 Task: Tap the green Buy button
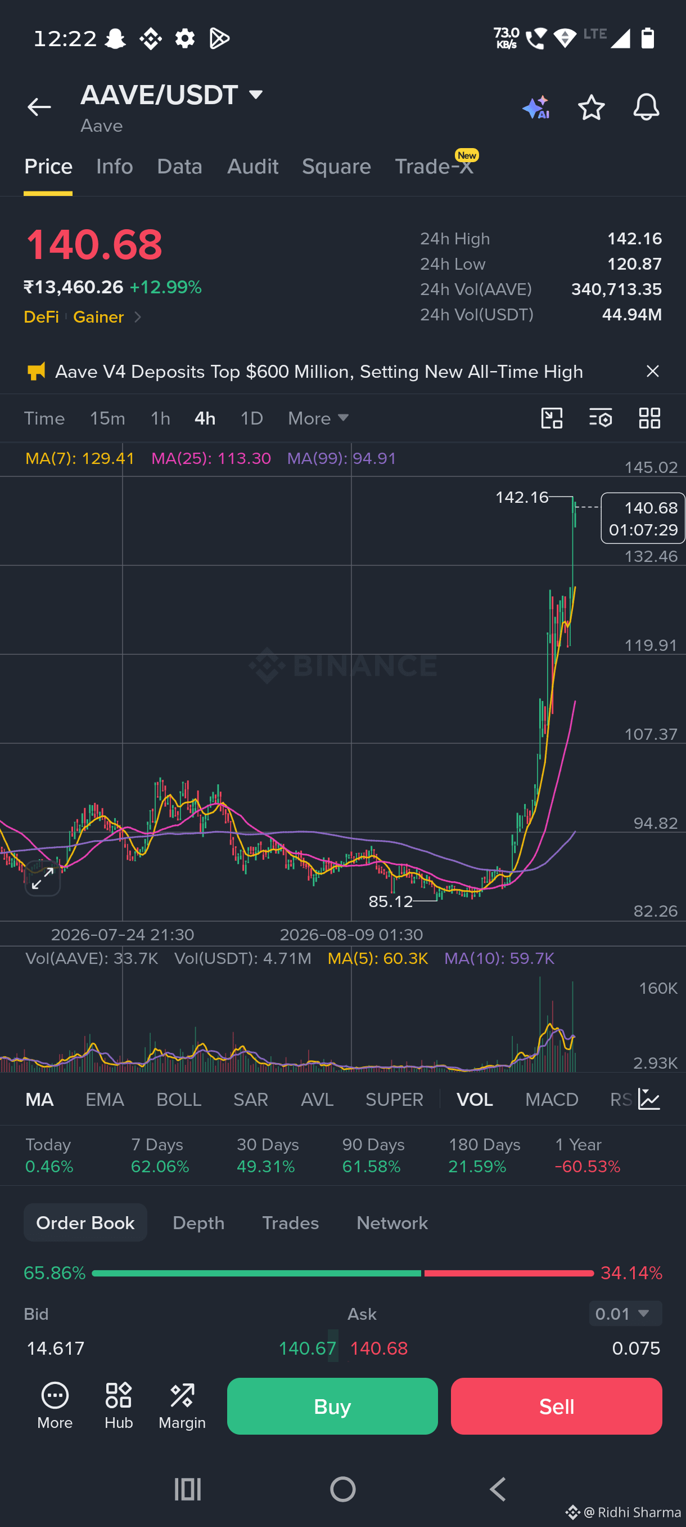[x=332, y=1405]
